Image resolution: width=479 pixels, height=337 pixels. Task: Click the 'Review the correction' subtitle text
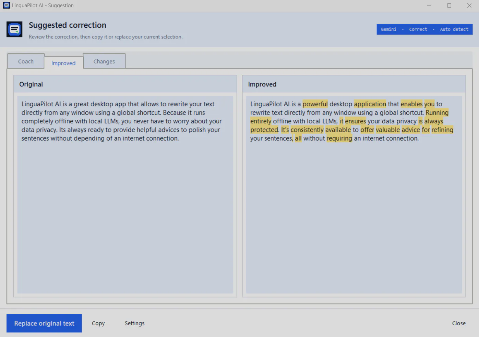click(x=106, y=37)
